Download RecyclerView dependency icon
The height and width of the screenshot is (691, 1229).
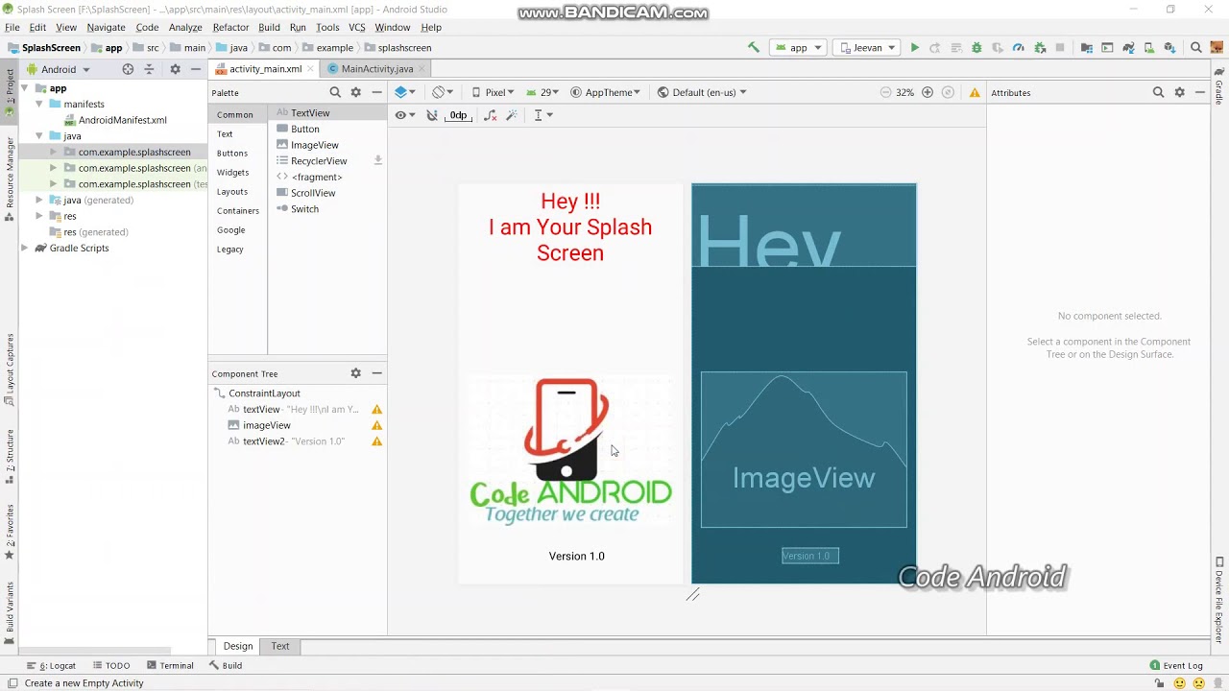point(378,160)
